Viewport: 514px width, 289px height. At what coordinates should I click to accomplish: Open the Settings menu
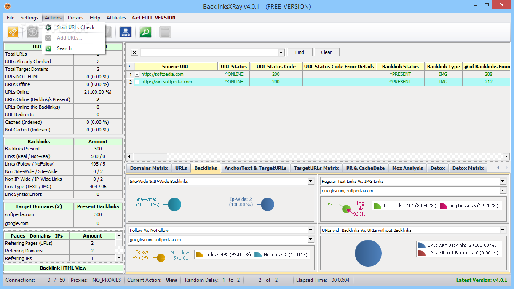[29, 18]
